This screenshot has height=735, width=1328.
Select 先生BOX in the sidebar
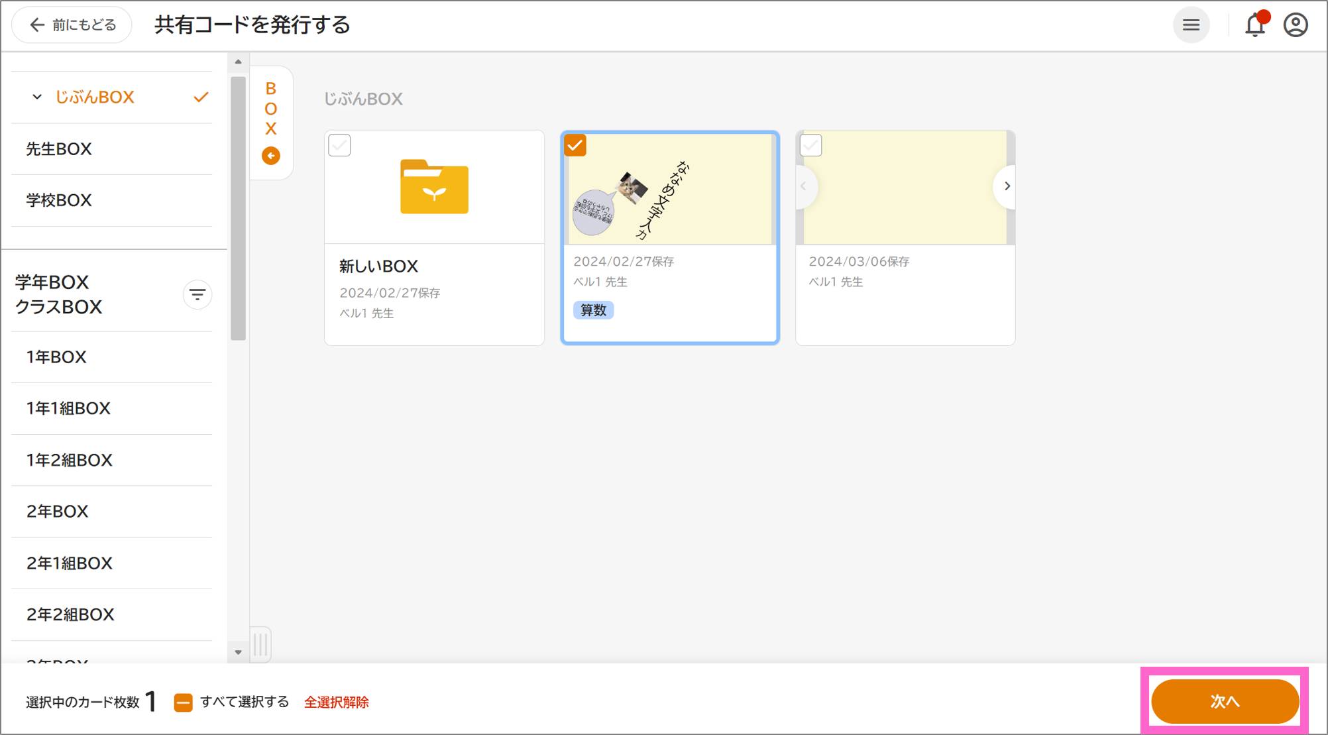tap(59, 149)
